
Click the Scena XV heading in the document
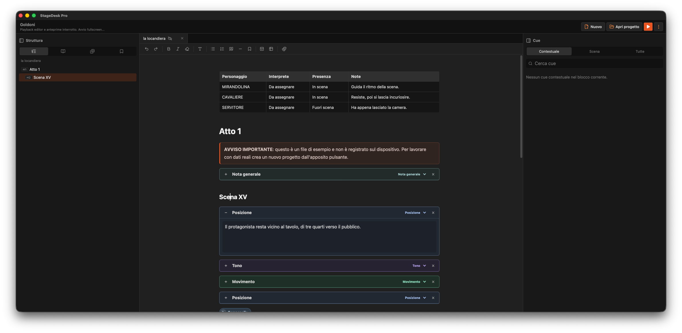click(x=233, y=197)
